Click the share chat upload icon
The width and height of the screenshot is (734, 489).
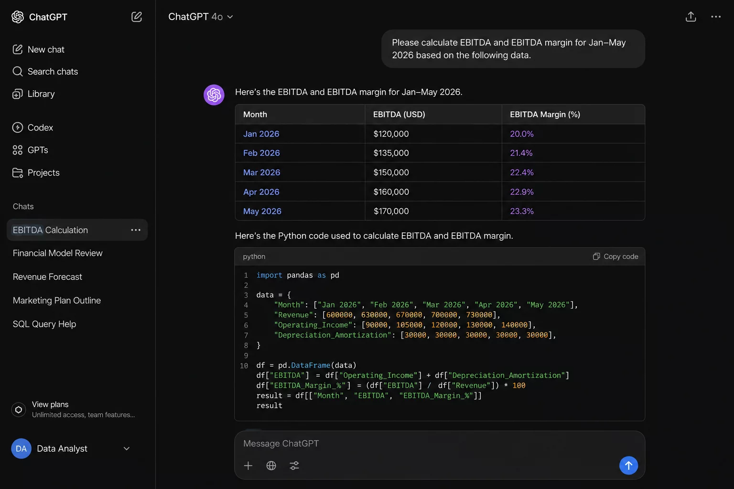(x=691, y=17)
